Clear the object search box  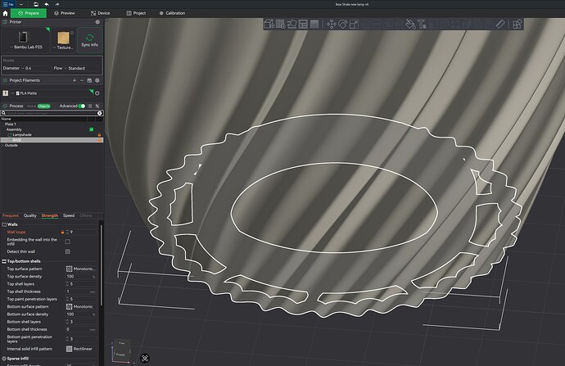point(99,113)
